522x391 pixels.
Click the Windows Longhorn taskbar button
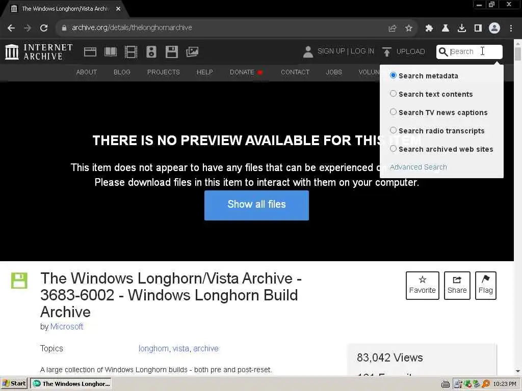71,384
